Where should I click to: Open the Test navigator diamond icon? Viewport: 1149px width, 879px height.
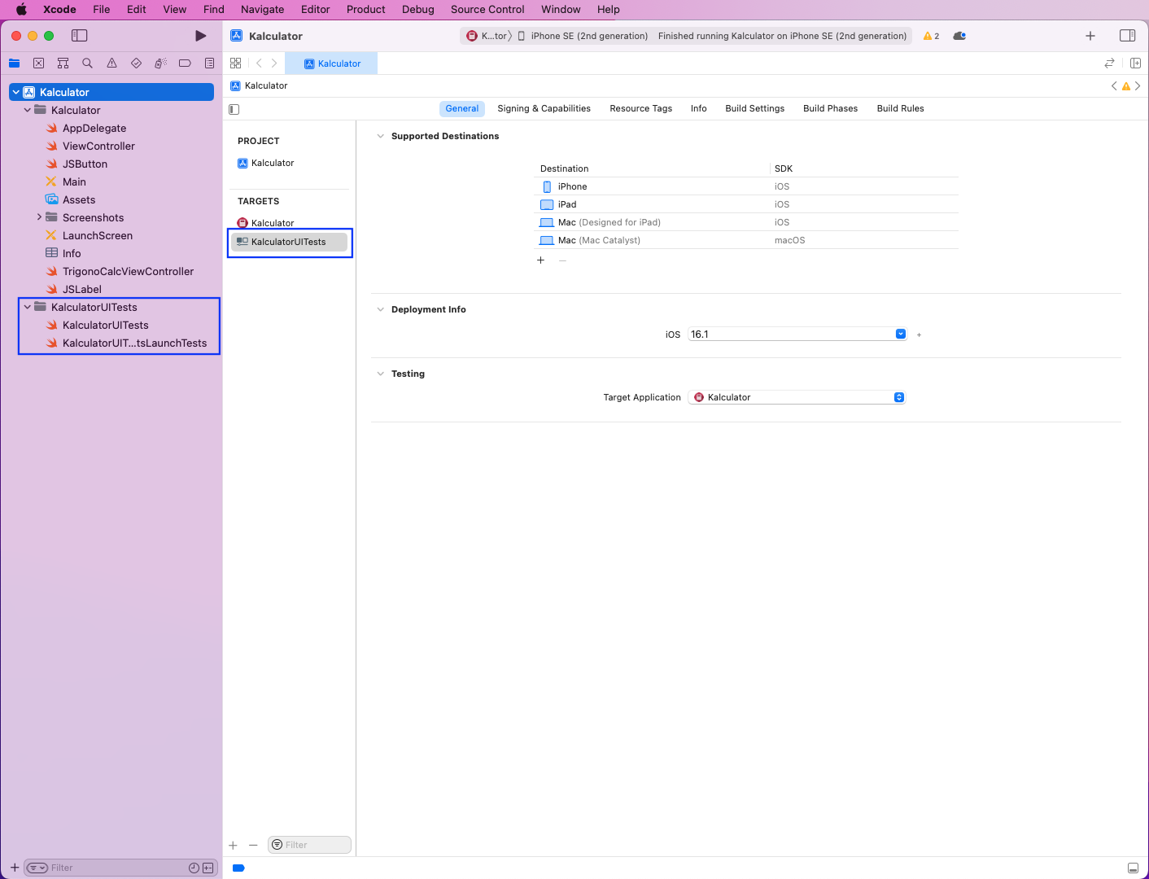click(x=136, y=63)
